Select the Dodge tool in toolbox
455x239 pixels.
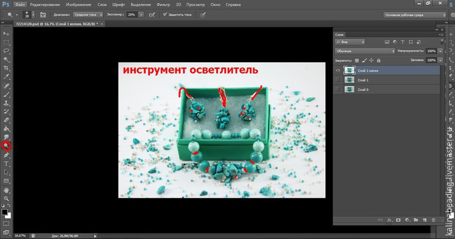click(x=6, y=146)
